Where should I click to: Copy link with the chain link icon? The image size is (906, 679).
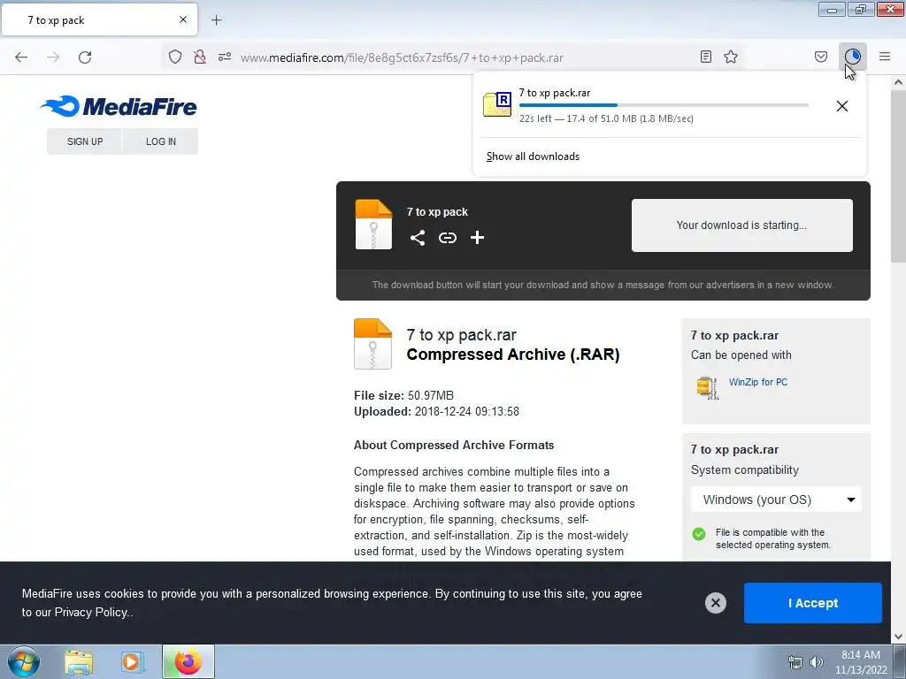(447, 238)
